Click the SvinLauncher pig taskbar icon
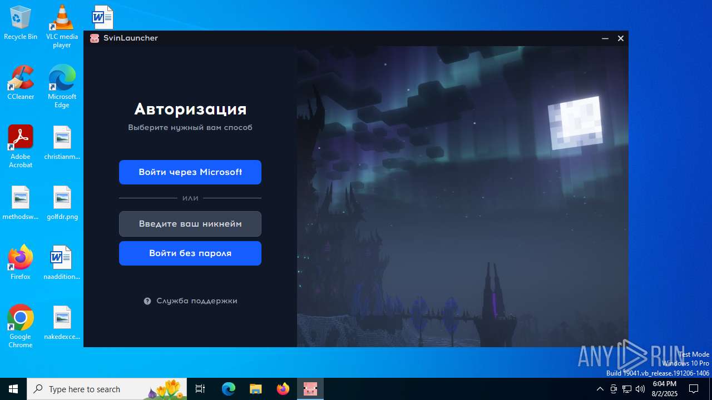 [x=310, y=389]
